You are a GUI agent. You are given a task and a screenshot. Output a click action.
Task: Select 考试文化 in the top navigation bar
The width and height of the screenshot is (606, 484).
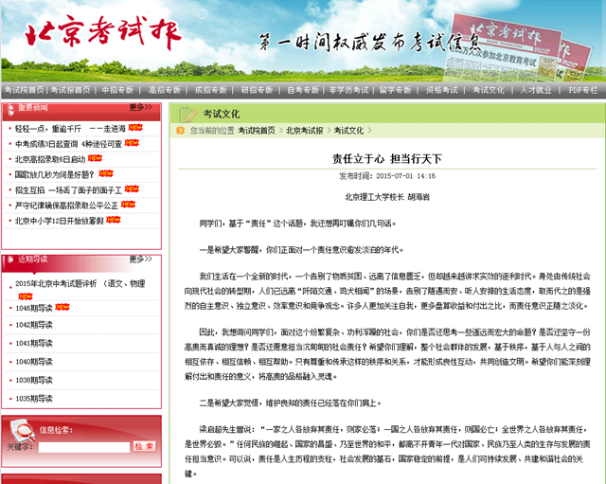pos(489,90)
